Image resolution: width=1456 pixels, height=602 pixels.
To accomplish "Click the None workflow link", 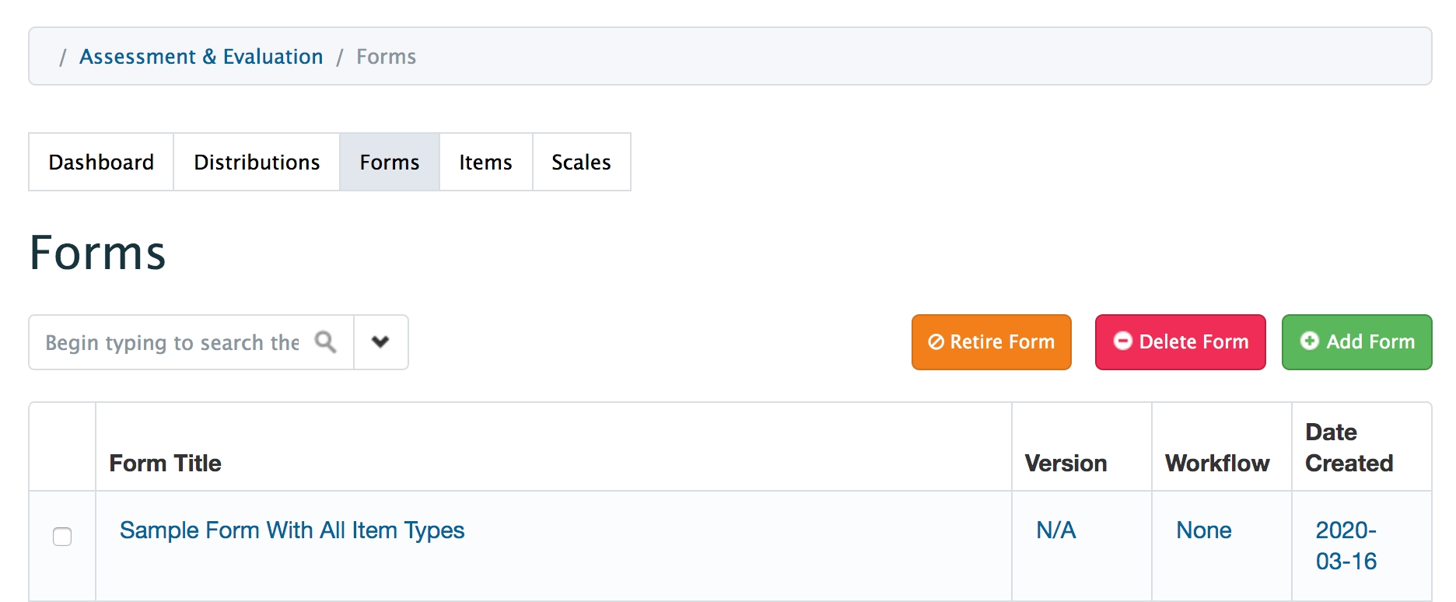I will 1203,530.
